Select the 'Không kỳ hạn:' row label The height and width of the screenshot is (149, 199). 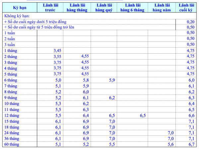pos(17,16)
